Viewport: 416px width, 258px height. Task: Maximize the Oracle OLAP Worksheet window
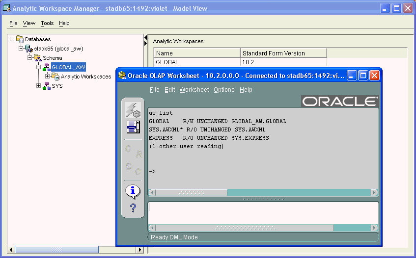[363, 76]
